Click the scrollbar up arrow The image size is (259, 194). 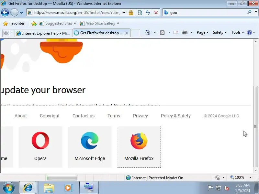coord(255,42)
